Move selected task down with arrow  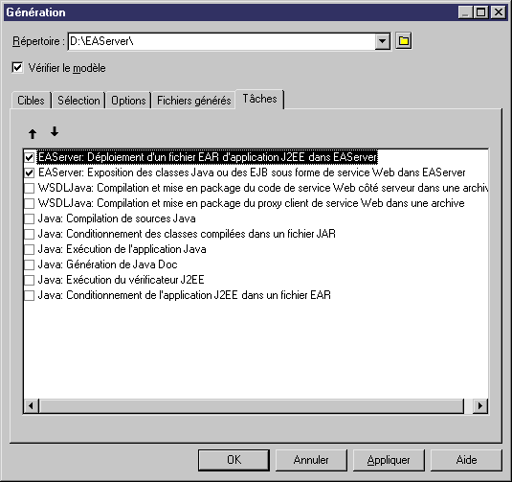(55, 131)
